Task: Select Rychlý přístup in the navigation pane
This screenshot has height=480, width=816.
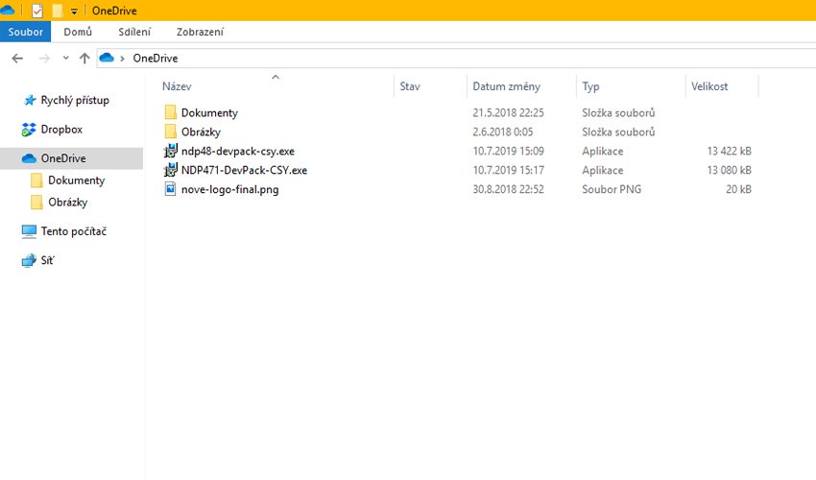Action: pos(74,100)
